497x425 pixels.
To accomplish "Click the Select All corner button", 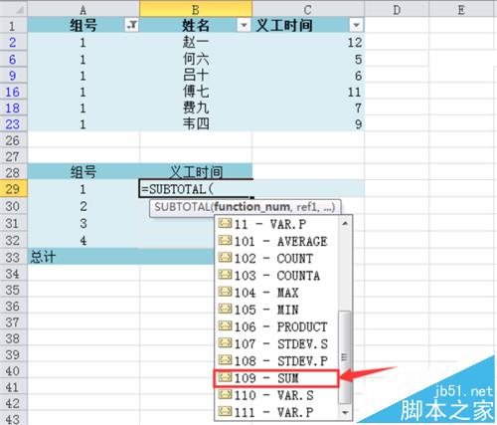I will 14,9.
